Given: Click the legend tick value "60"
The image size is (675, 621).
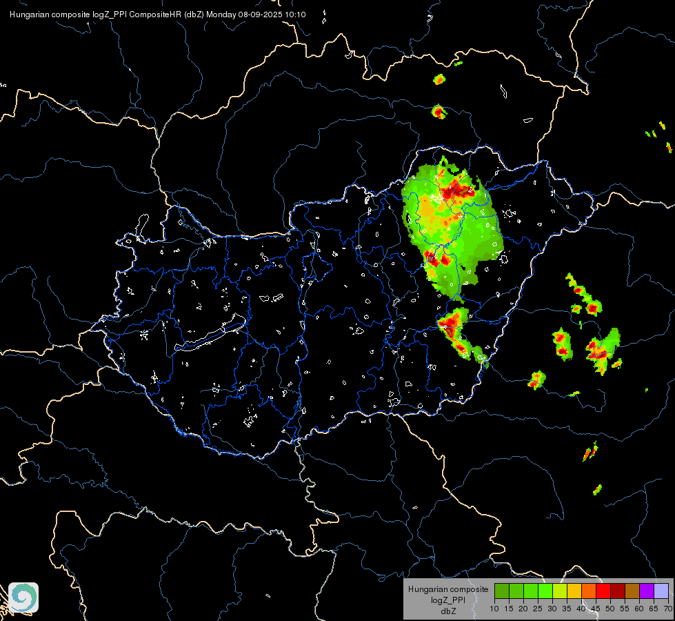Looking at the screenshot, I should click(x=639, y=609).
